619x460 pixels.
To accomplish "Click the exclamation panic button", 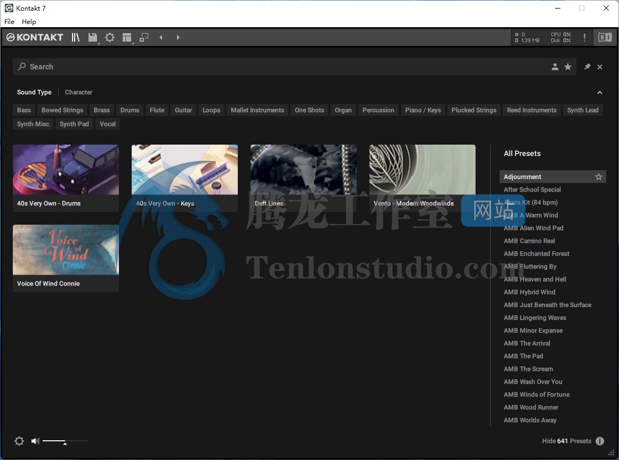I will pyautogui.click(x=584, y=37).
